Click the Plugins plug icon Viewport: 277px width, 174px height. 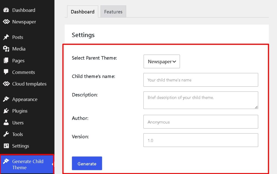click(x=6, y=111)
